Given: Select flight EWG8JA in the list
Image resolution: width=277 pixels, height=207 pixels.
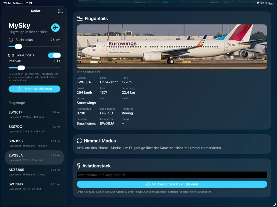Looking at the screenshot, I should (x=34, y=157).
